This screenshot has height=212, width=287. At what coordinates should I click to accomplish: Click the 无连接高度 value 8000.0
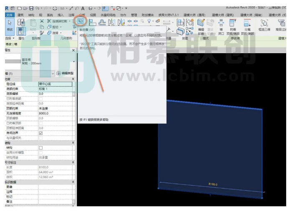coord(55,113)
